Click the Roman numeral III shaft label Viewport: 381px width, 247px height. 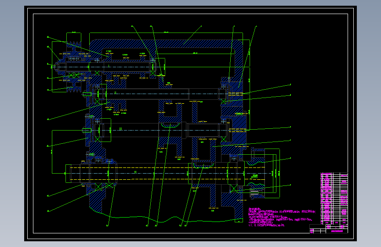pyautogui.click(x=120, y=129)
